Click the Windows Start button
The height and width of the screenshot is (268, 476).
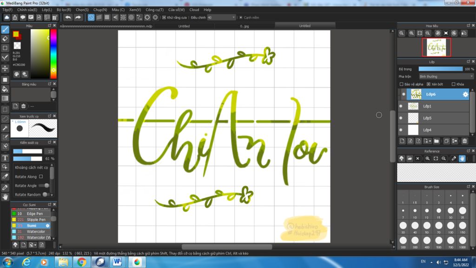click(x=7, y=262)
